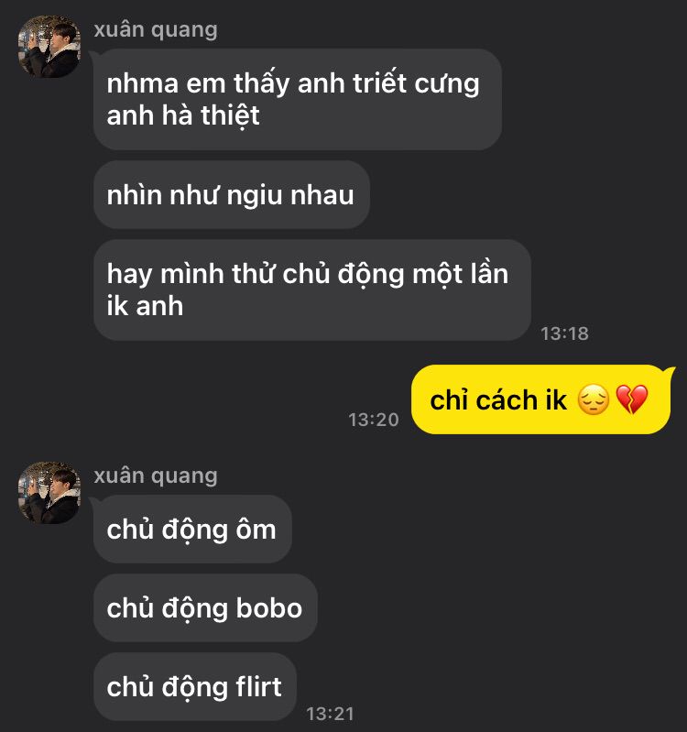This screenshot has height=732, width=687.
Task: Select the 'chủ động bobo' message bubble
Action: [205, 607]
